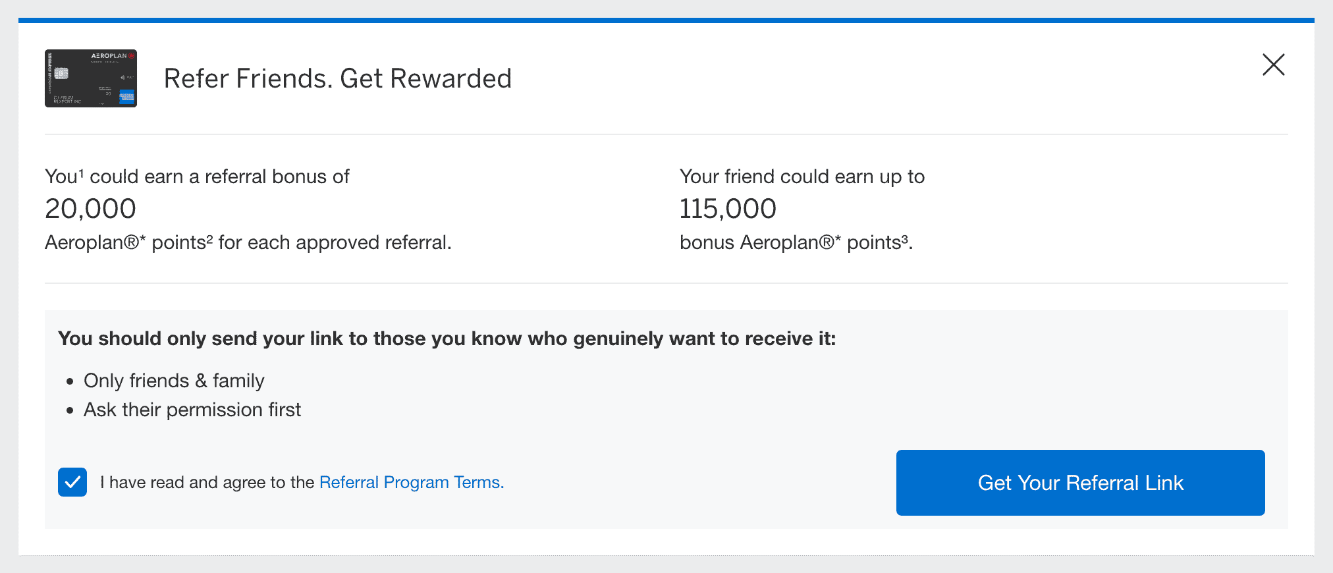Click the bold send-your-link warning text

(x=447, y=339)
